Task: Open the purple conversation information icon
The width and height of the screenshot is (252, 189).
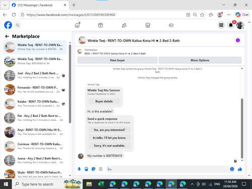Action: 238,40
